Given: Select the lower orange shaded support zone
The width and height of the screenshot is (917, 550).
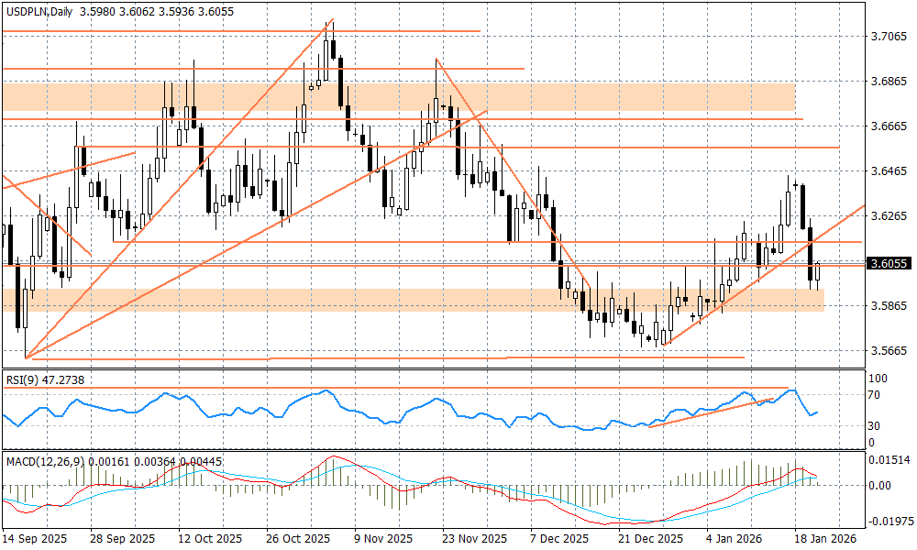Looking at the screenshot, I should coord(413,300).
